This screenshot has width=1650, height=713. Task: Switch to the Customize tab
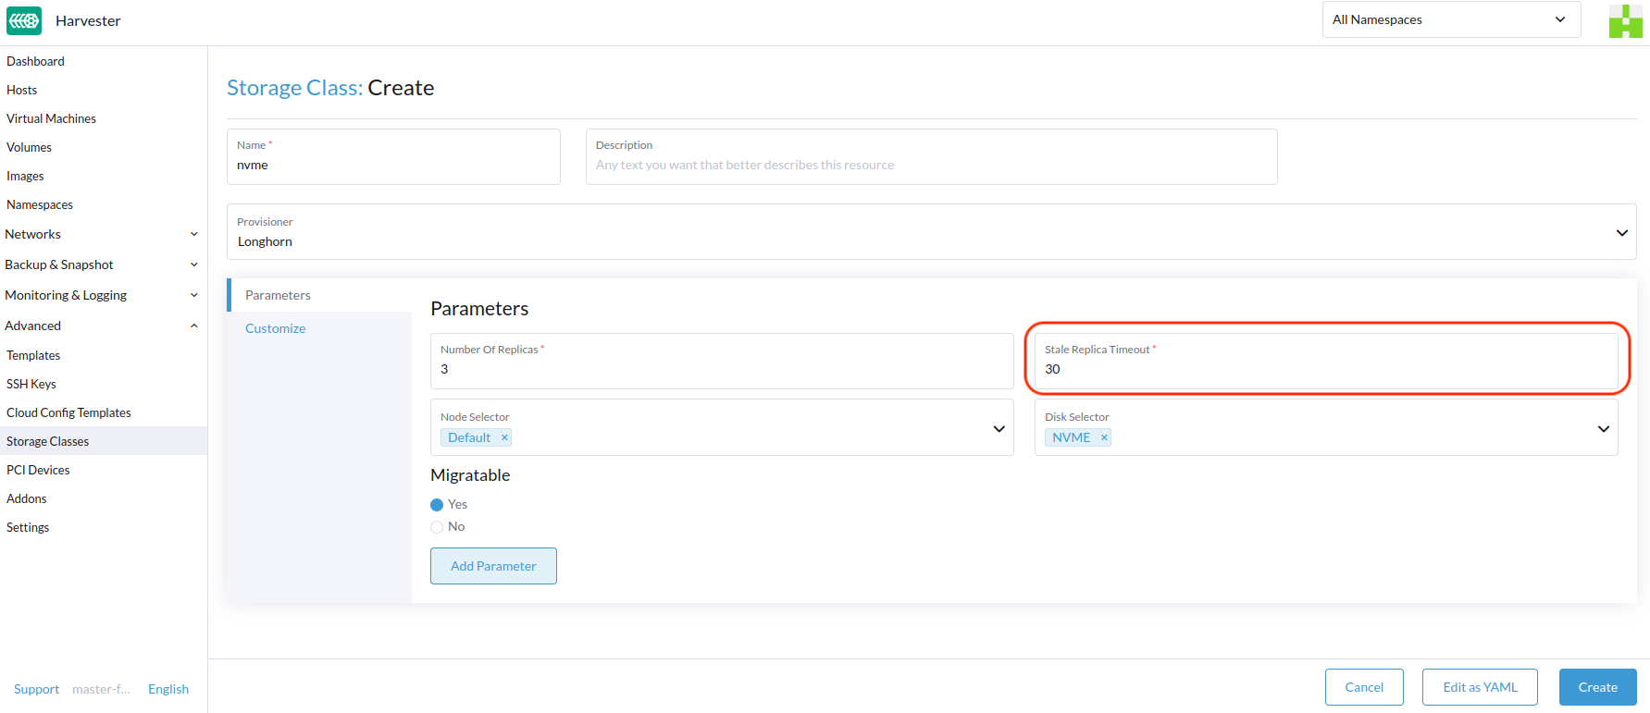tap(319, 328)
